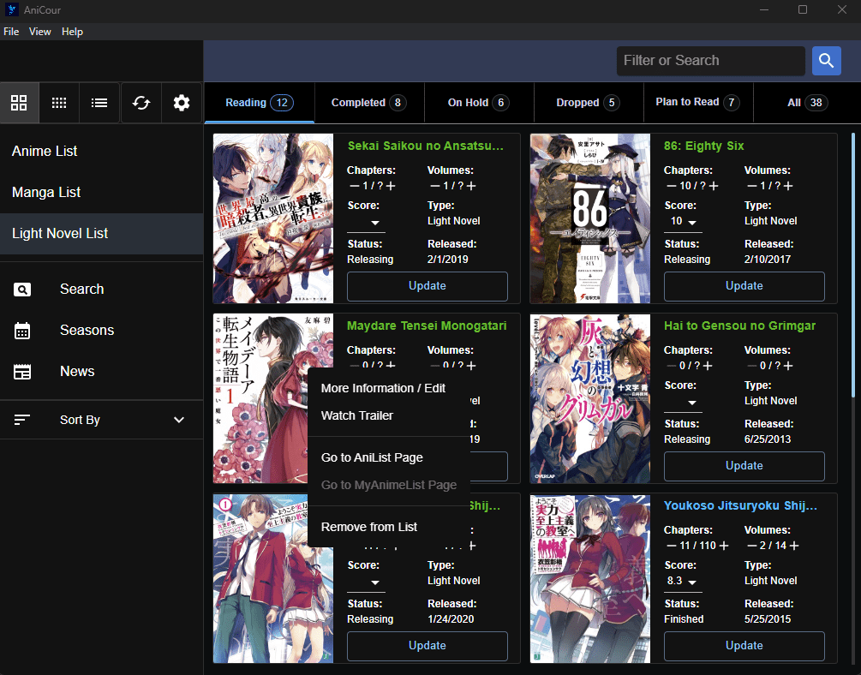Open score dropdown on 1/24/2020 release card
The image size is (861, 675).
[x=367, y=582]
